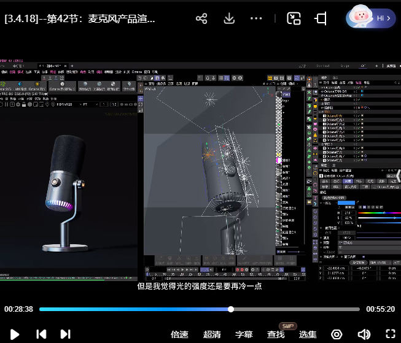Play the paused video
The height and width of the screenshot is (343, 401).
click(x=15, y=334)
